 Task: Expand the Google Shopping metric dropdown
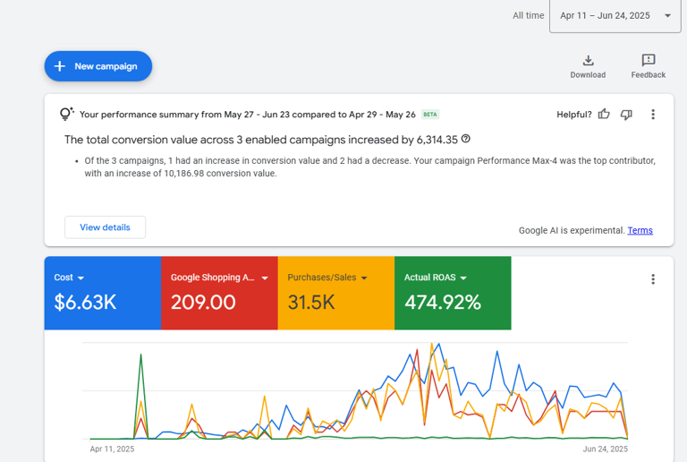point(265,278)
